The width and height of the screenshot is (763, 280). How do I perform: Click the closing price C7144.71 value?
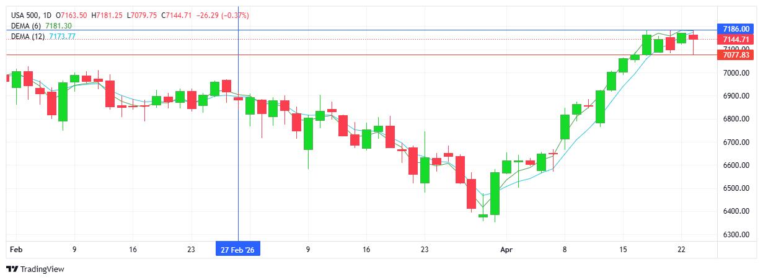coord(178,15)
